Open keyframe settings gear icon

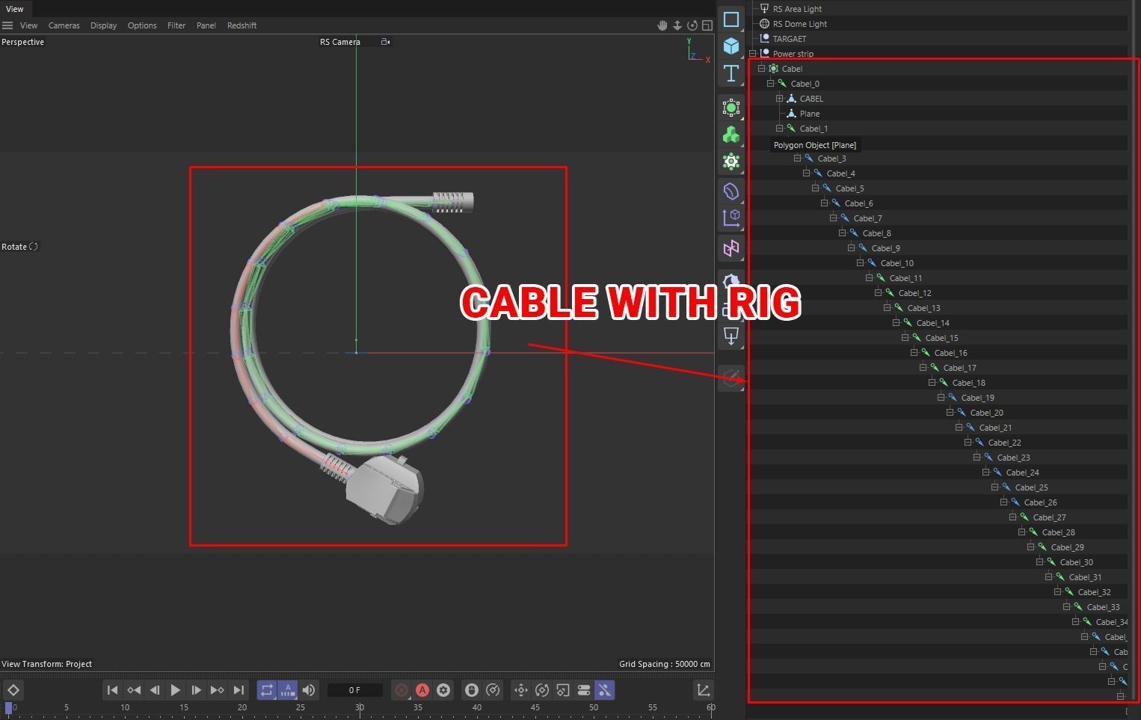443,690
